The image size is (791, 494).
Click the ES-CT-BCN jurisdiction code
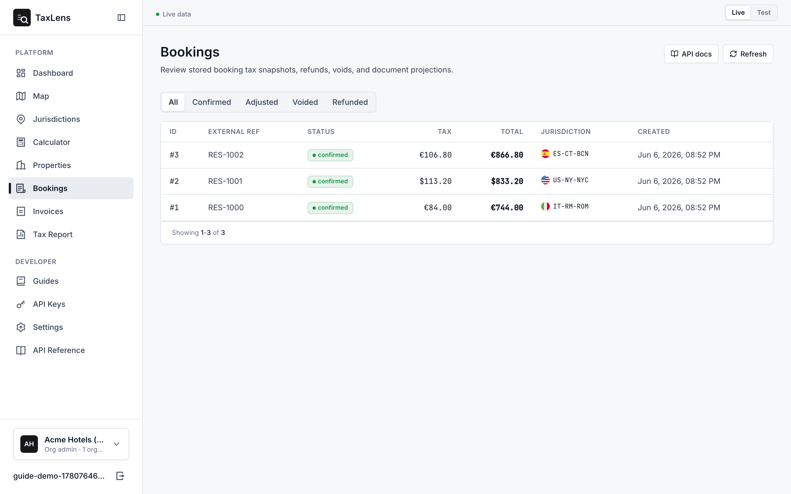click(571, 154)
